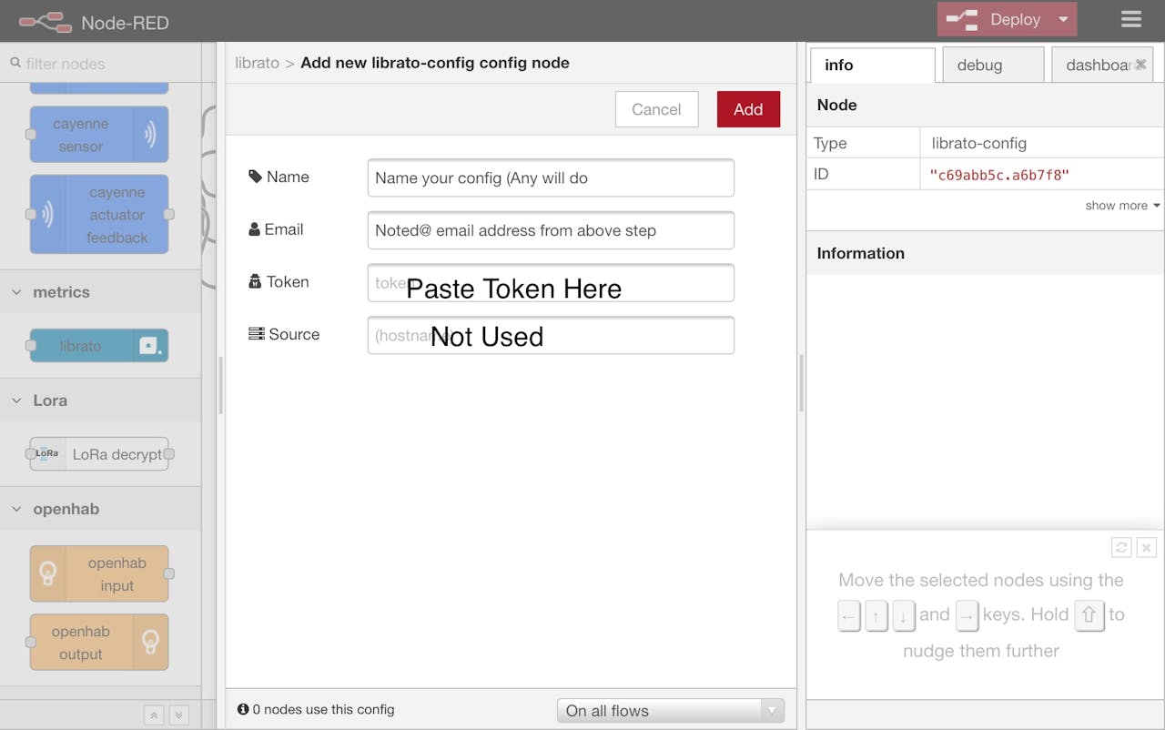This screenshot has width=1165, height=730.
Task: Click the Email person icon
Action: pos(255,229)
